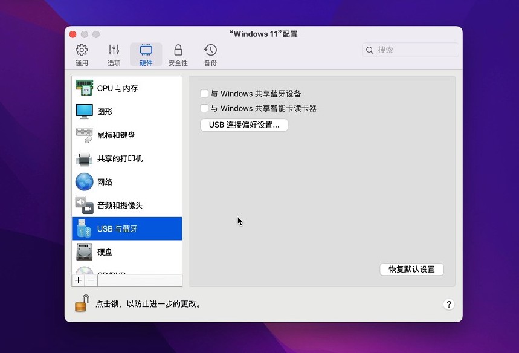Click the 网络 globe icon
The height and width of the screenshot is (353, 519).
pyautogui.click(x=84, y=182)
